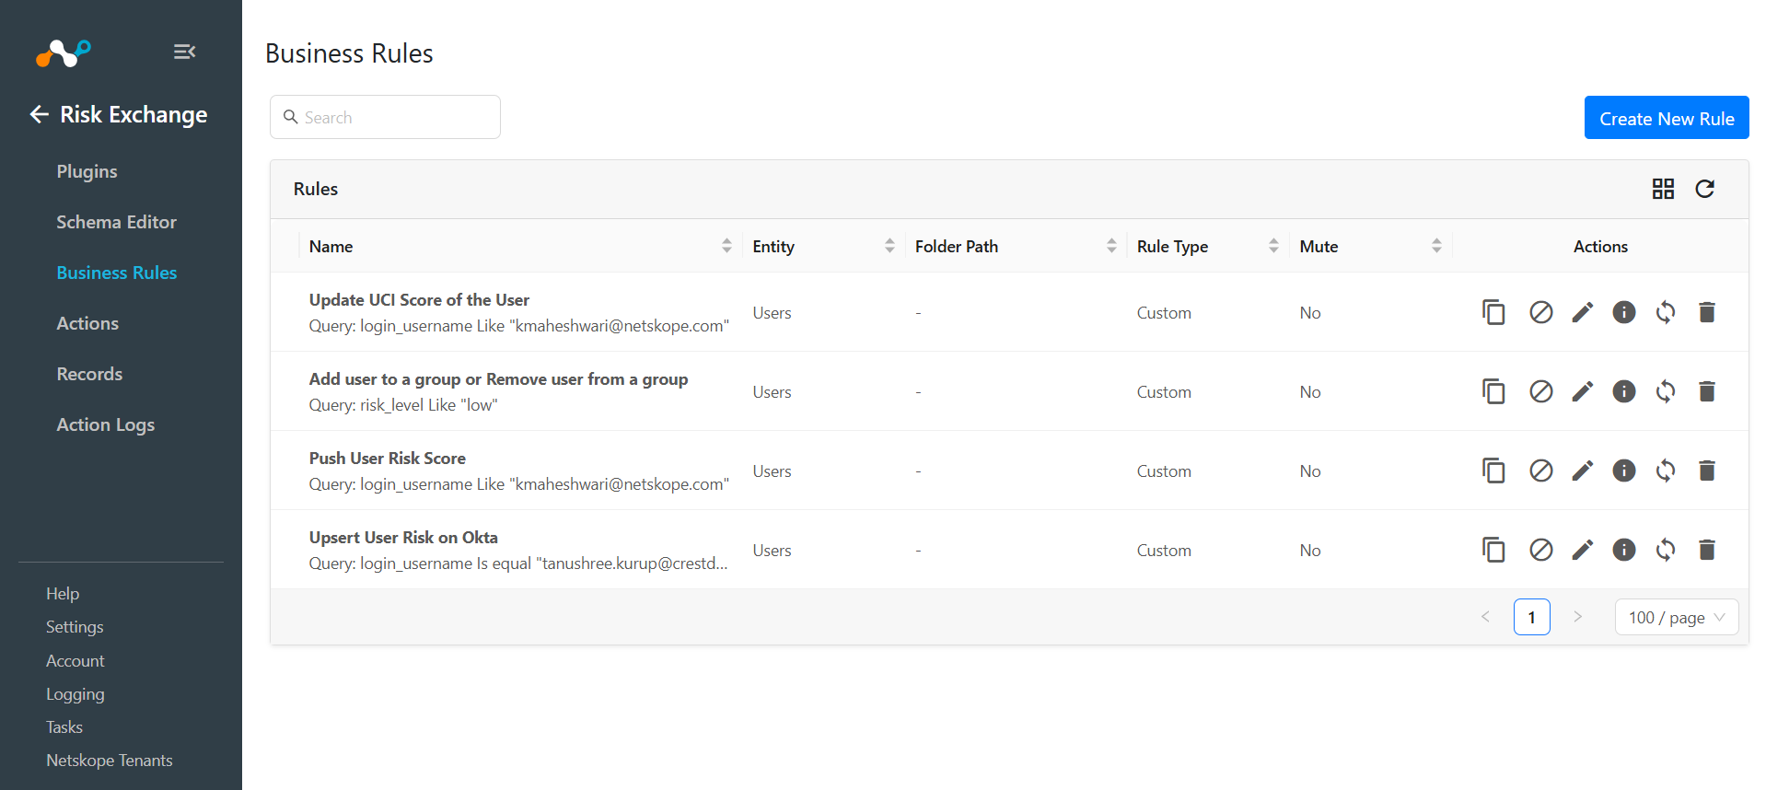Delete the Add user to a group rule
Viewport: 1766px width, 790px height.
coord(1707,391)
